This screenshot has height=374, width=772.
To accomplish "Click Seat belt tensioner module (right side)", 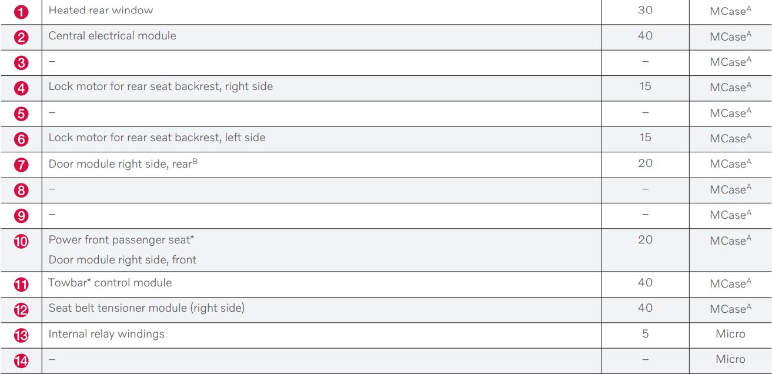I will tap(146, 308).
